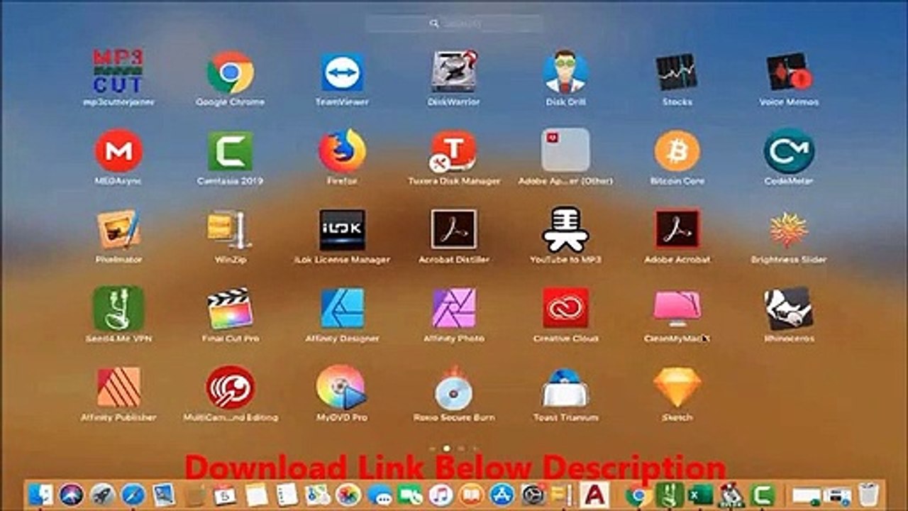Launch Google Chrome from Launchpad grid
The height and width of the screenshot is (511, 908).
coord(231,72)
